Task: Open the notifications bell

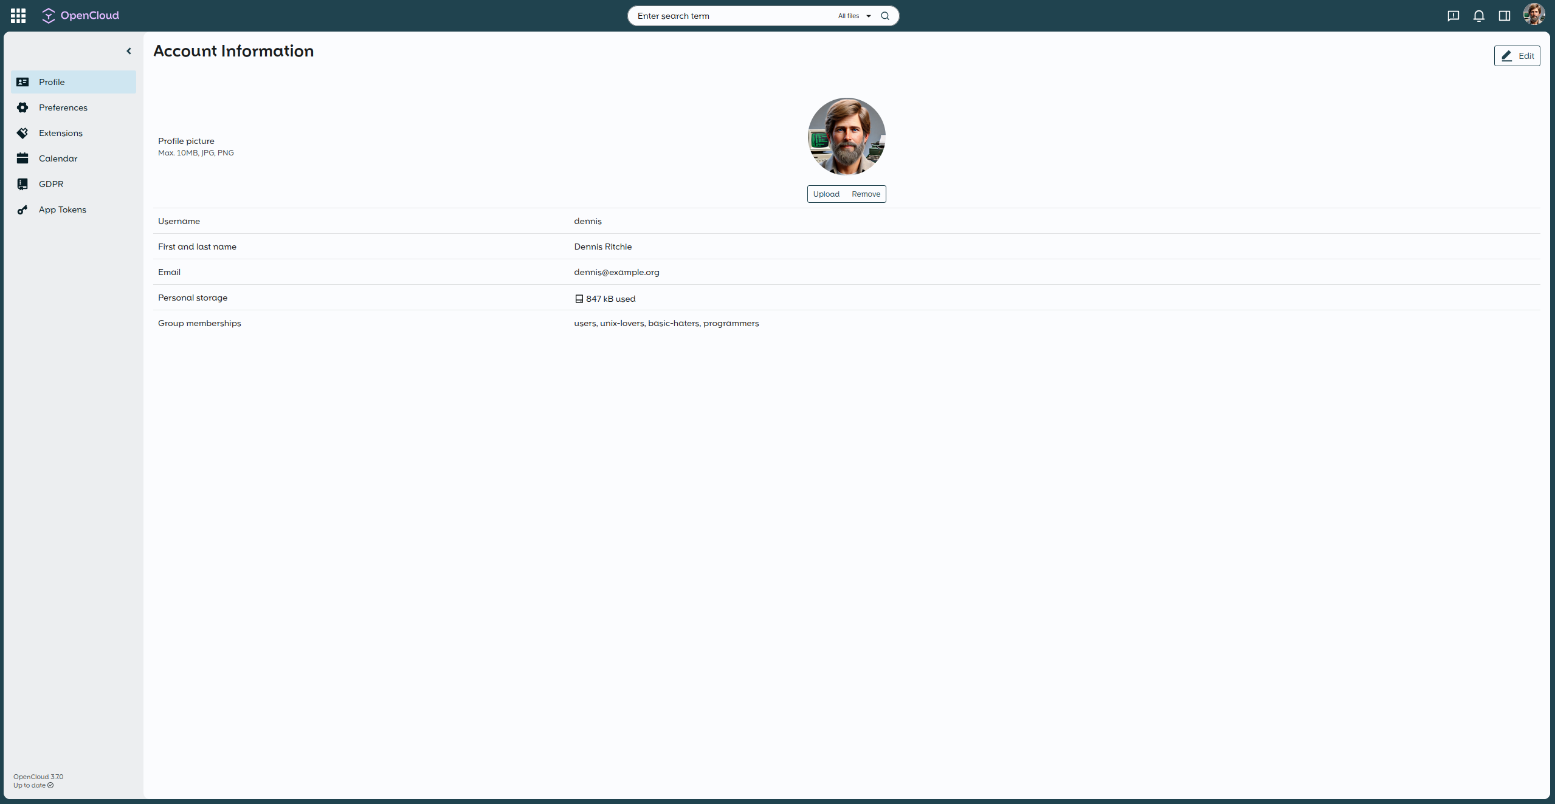Action: tap(1479, 16)
